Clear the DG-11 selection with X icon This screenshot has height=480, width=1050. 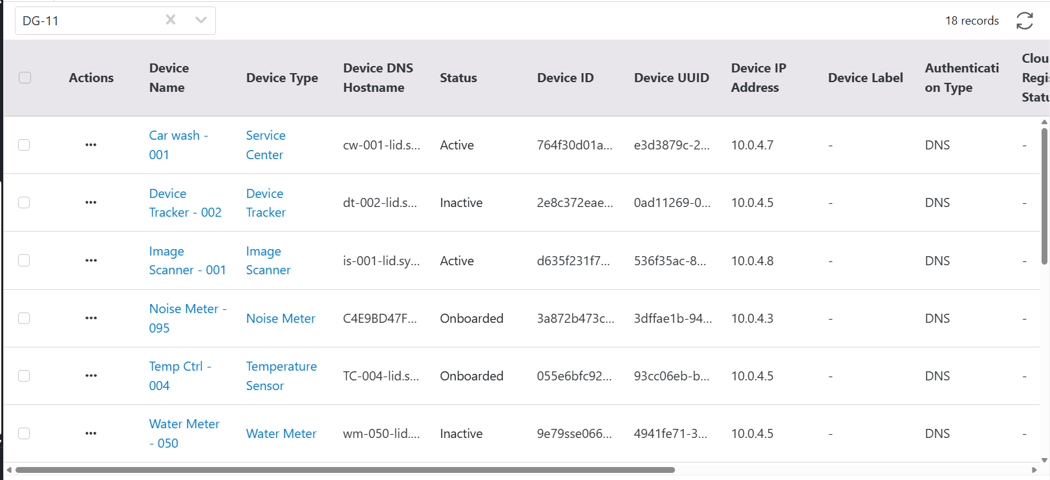[171, 20]
